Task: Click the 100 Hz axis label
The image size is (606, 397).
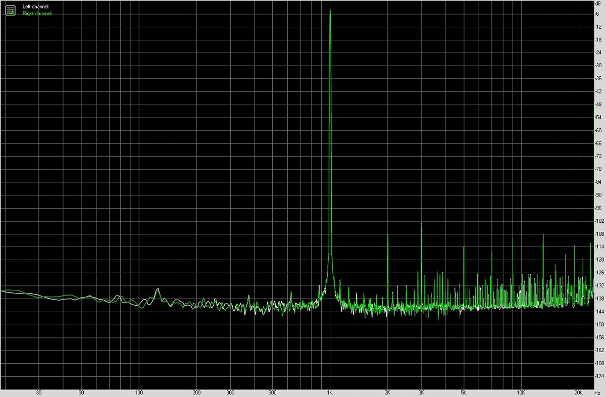Action: coord(139,392)
